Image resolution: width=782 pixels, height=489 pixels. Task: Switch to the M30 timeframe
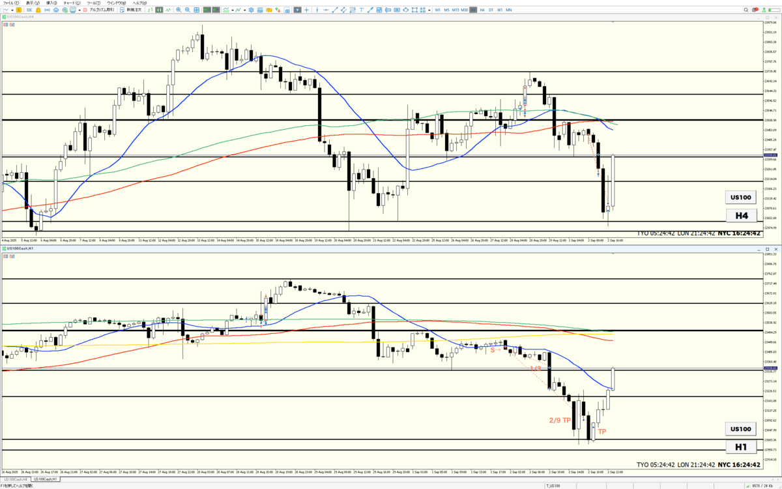click(464, 10)
